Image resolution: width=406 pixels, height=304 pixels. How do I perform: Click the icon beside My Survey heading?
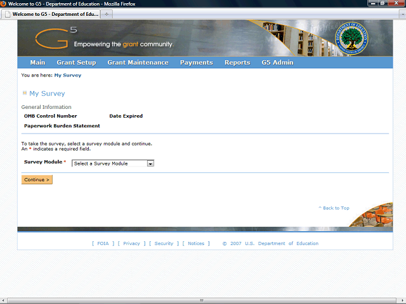(x=25, y=93)
